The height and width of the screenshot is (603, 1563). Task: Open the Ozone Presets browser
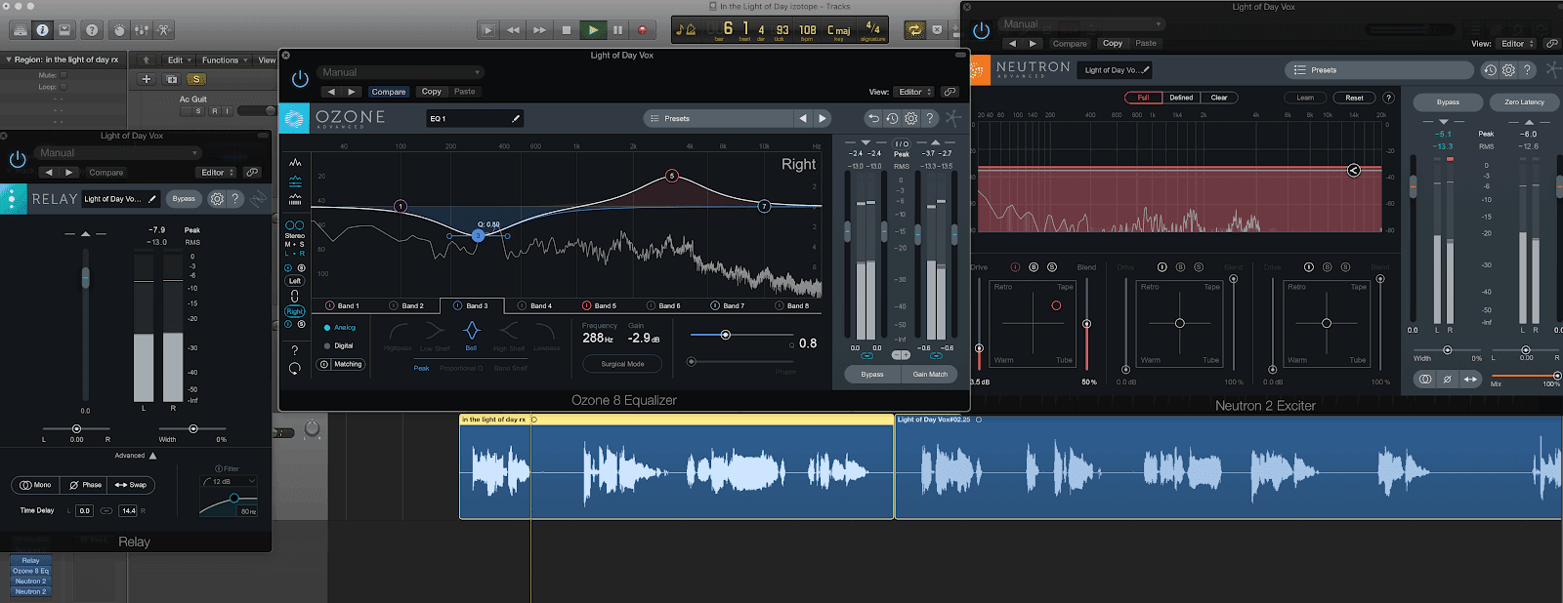click(x=718, y=118)
